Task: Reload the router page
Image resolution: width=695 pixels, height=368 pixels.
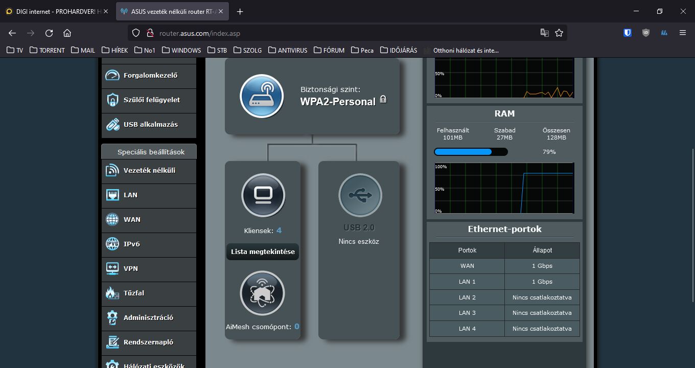Action: click(x=49, y=33)
